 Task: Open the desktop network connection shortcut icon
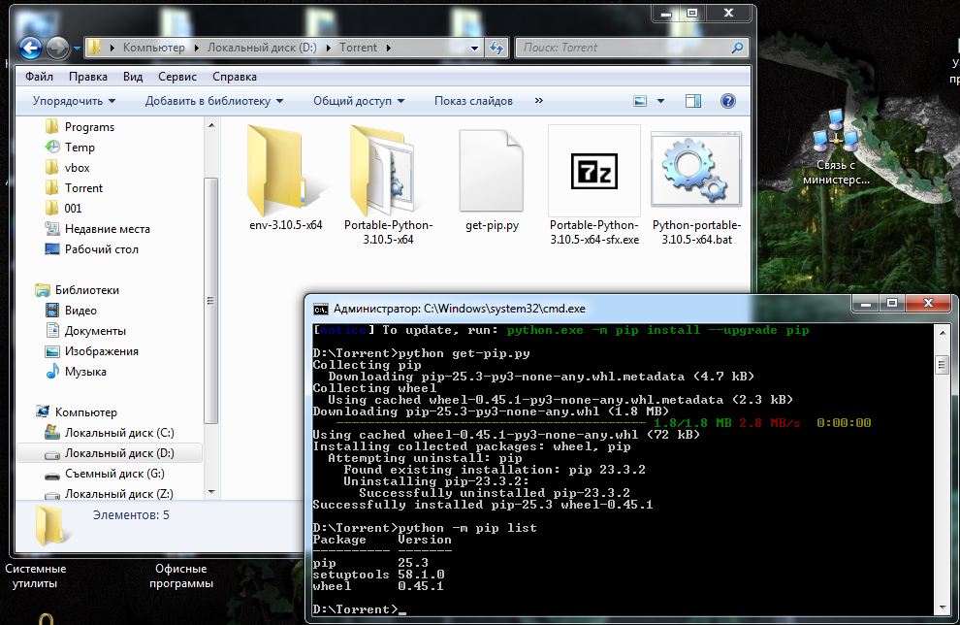pyautogui.click(x=835, y=134)
